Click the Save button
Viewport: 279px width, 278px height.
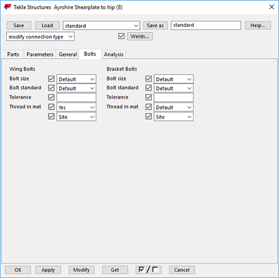click(19, 25)
